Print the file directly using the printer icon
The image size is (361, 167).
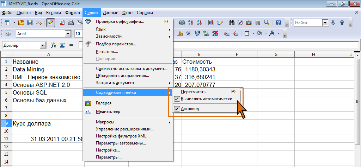pos(71,23)
